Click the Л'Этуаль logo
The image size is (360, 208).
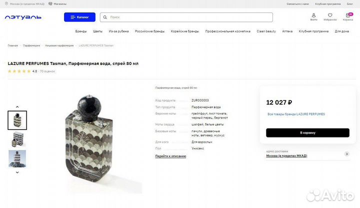[23, 17]
